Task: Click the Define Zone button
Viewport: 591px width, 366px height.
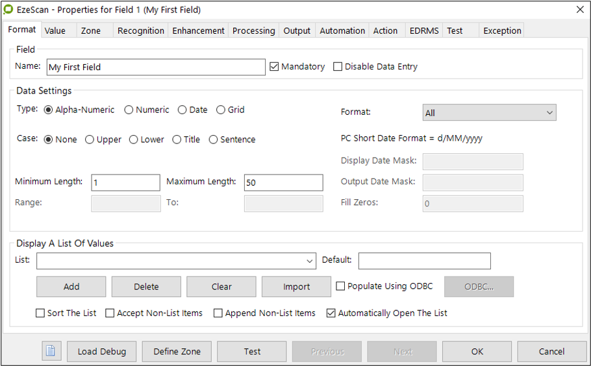Action: point(177,351)
